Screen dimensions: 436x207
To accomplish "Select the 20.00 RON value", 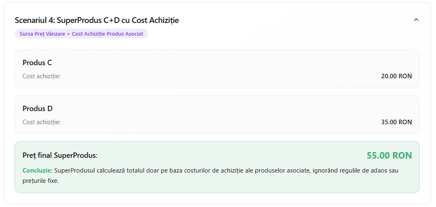I will tap(397, 76).
